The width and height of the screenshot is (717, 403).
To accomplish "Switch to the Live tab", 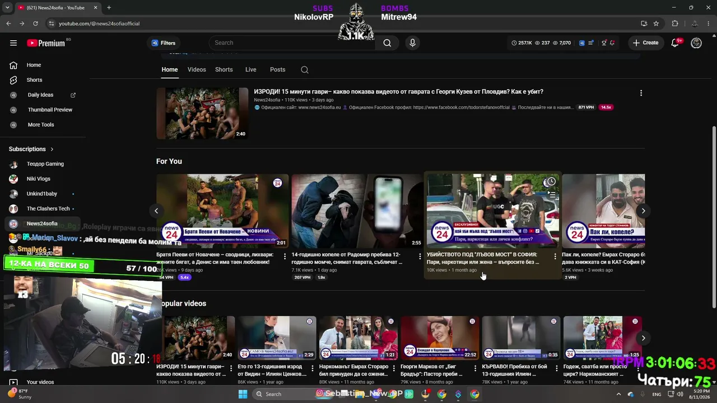I will pos(251,70).
